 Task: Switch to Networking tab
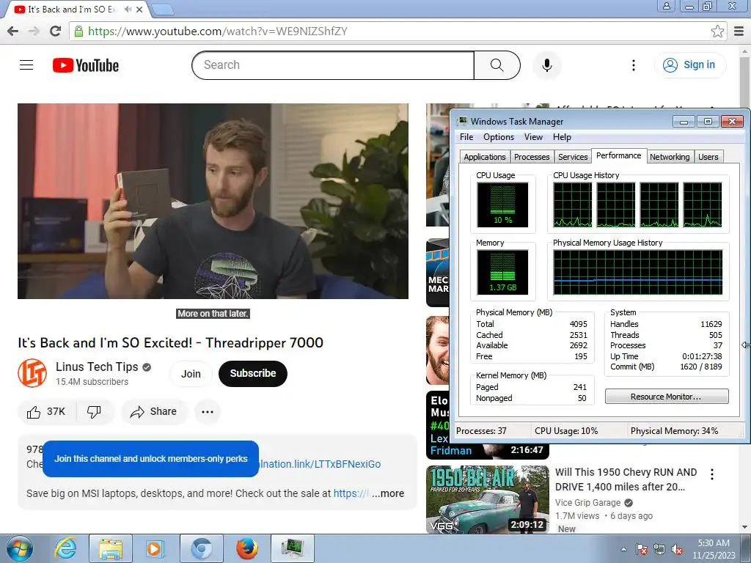point(670,157)
